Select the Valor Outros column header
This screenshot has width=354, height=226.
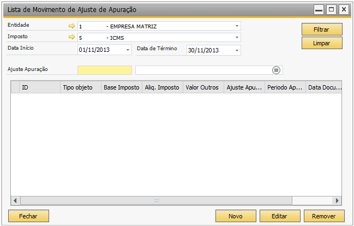tap(203, 87)
